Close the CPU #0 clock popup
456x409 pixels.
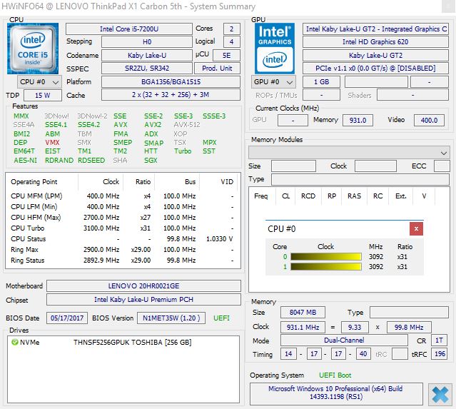[x=416, y=229]
